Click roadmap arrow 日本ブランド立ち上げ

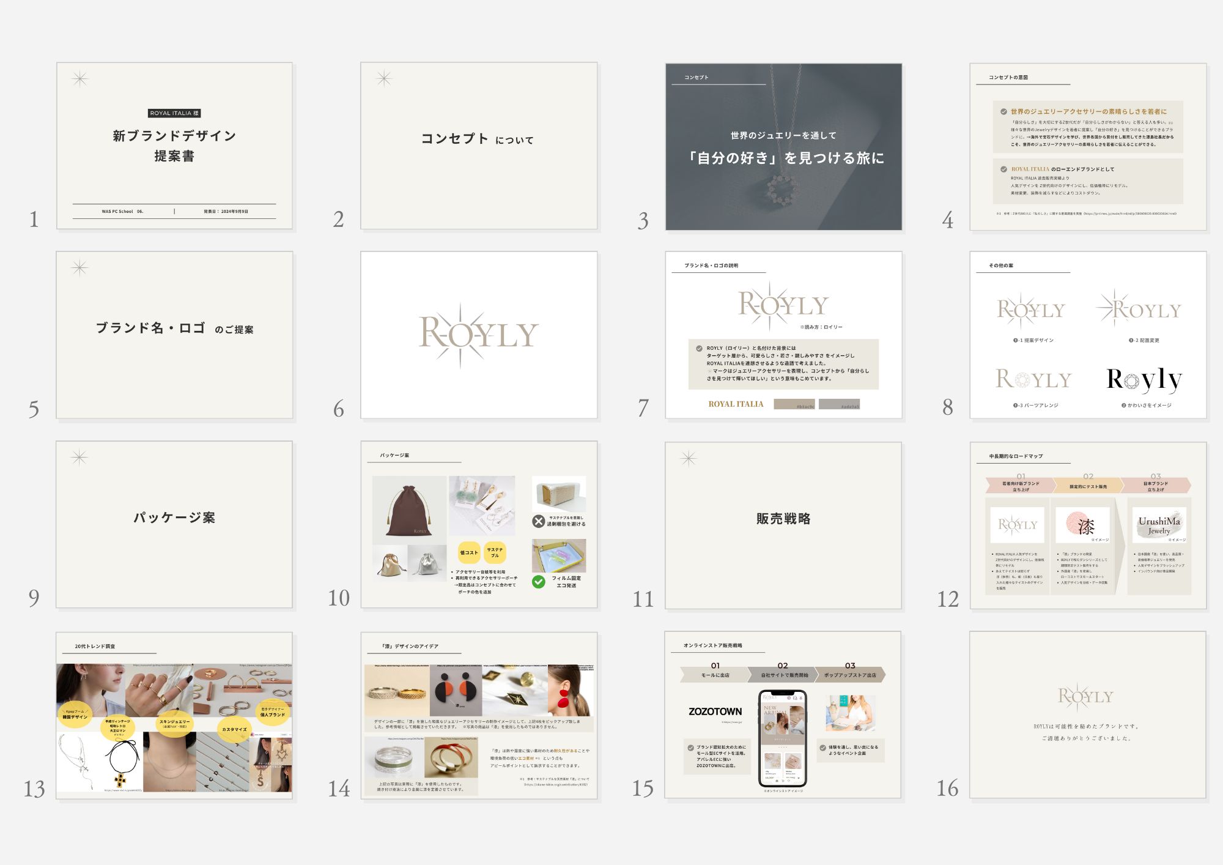[x=1155, y=486]
